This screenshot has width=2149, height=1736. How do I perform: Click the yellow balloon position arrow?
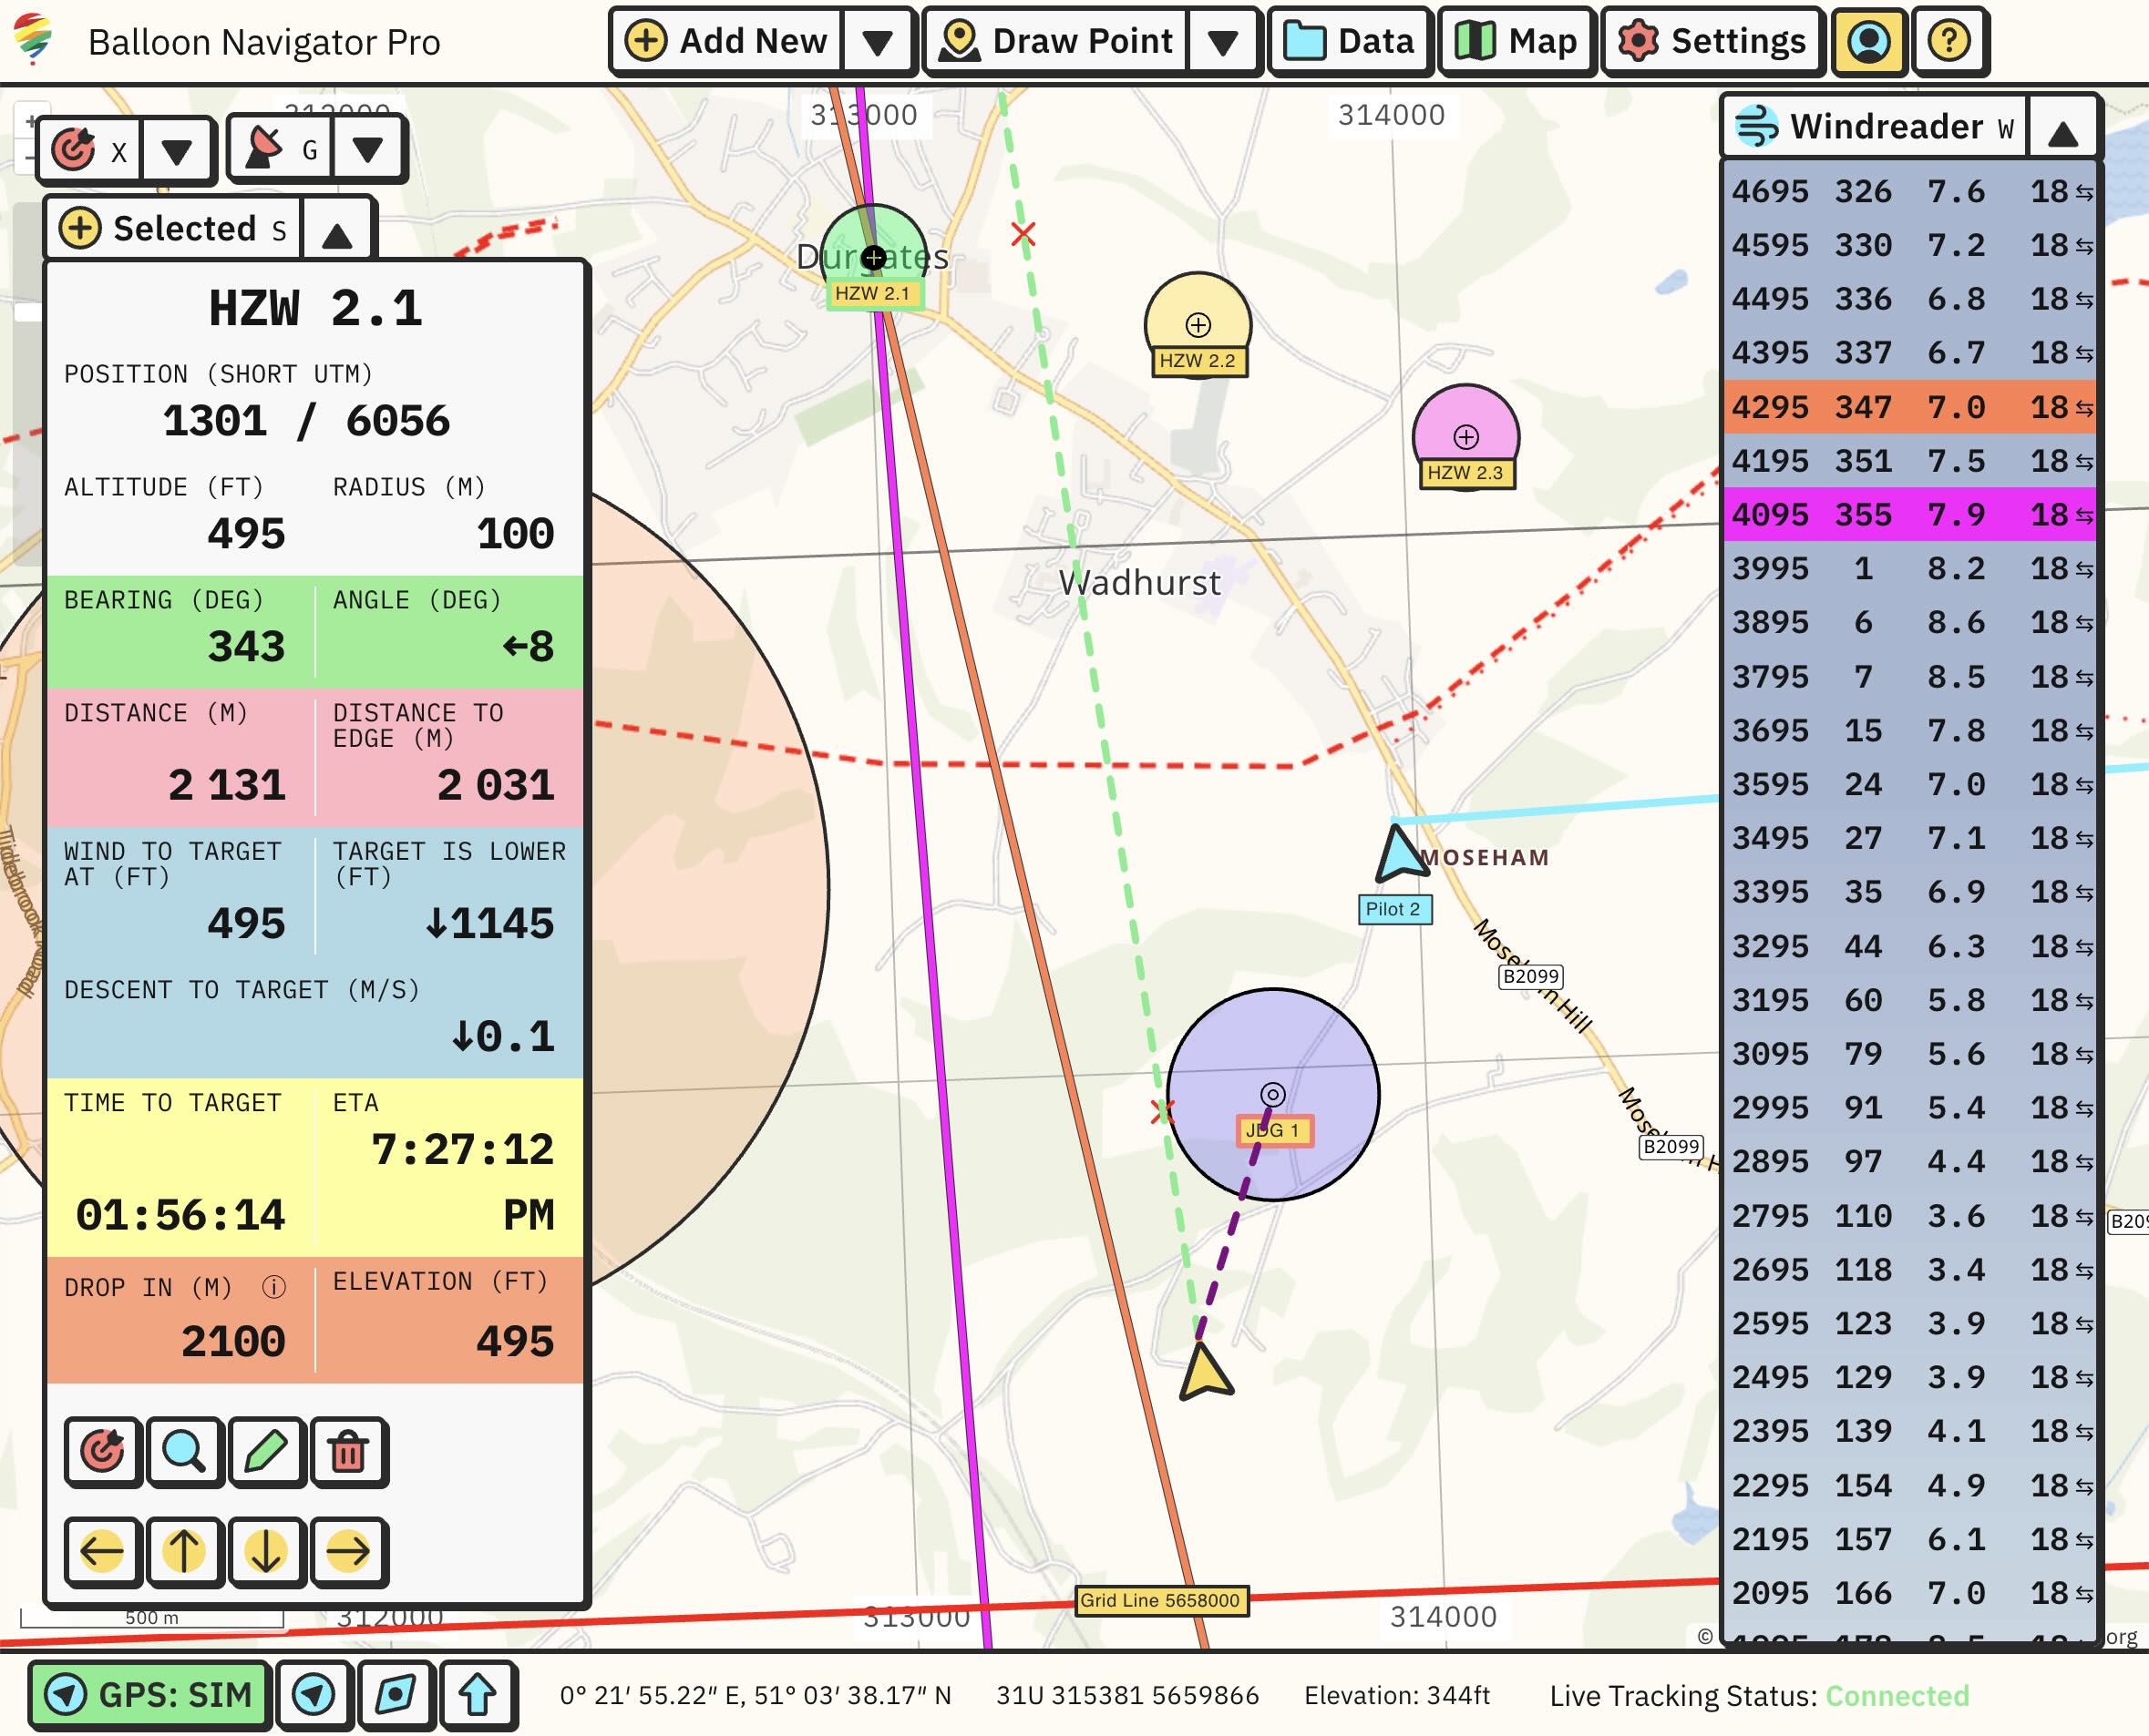[1205, 1370]
